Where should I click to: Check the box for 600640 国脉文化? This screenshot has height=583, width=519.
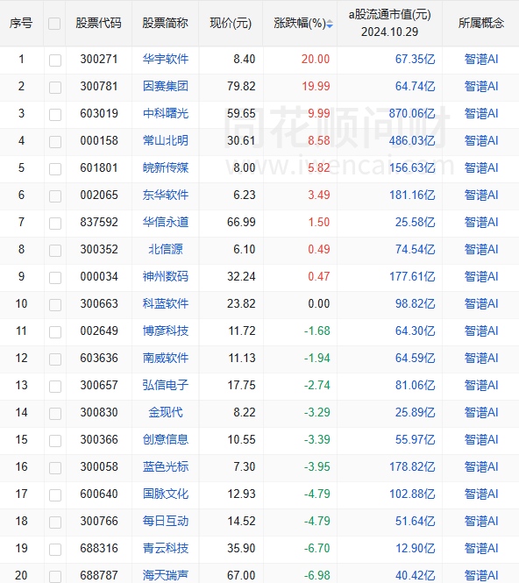tap(55, 494)
